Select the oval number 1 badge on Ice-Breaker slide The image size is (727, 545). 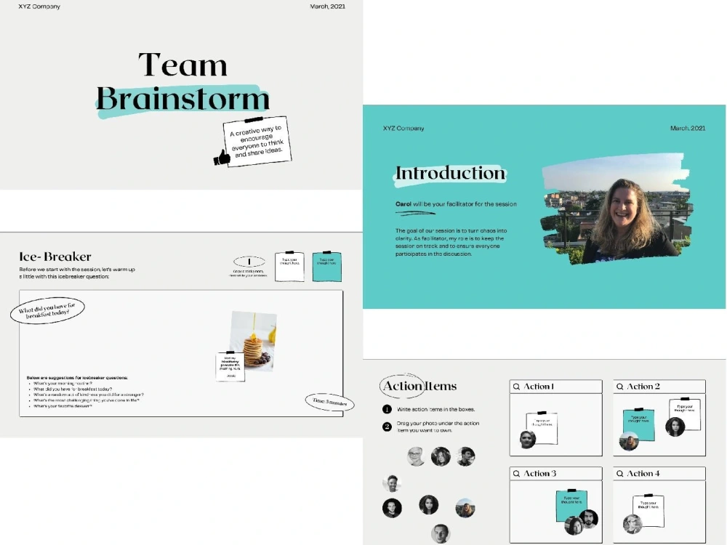point(249,262)
